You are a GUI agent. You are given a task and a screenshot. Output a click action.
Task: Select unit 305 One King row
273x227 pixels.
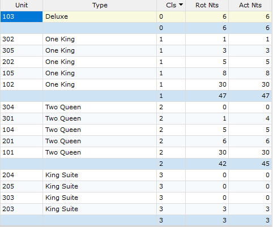(x=136, y=50)
